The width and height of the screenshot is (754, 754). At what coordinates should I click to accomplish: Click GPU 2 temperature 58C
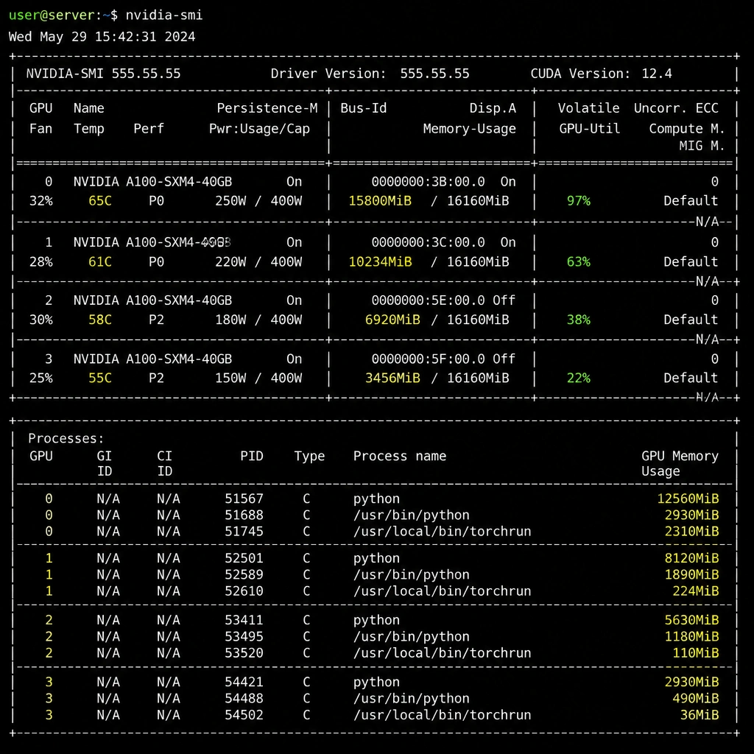coord(100,320)
